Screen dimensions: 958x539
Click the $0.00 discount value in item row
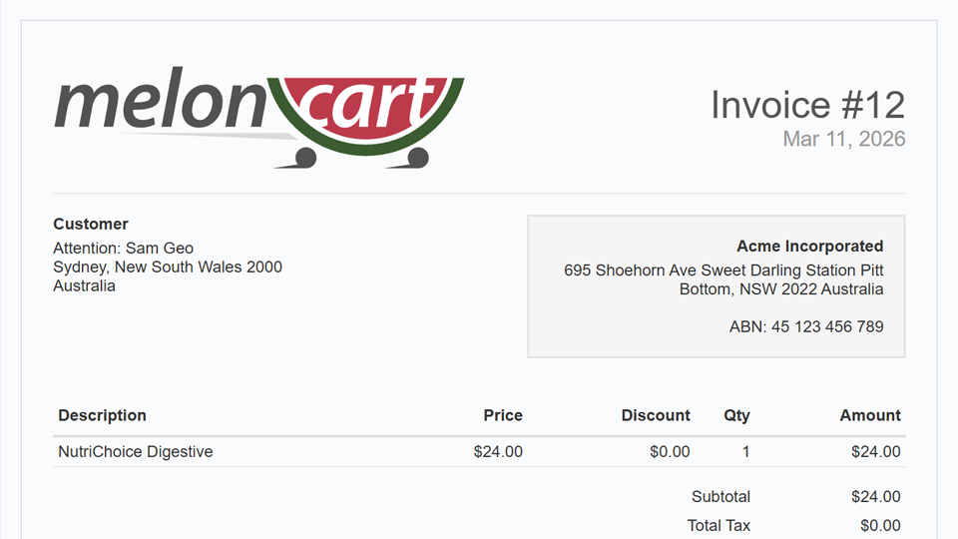click(x=670, y=452)
